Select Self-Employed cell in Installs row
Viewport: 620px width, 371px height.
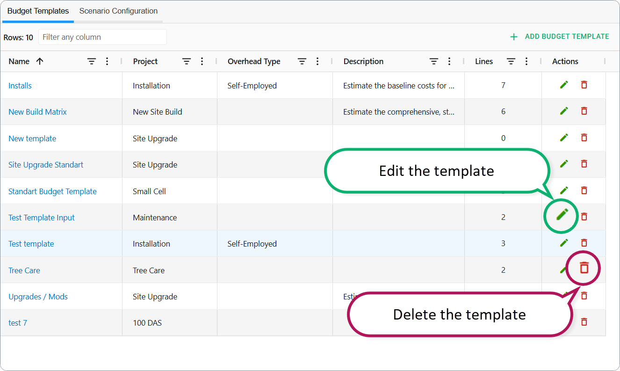coord(275,86)
